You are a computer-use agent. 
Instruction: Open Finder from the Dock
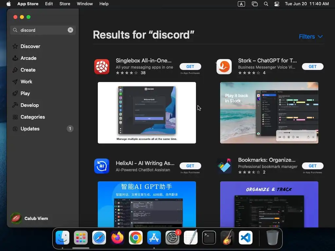[62, 238]
